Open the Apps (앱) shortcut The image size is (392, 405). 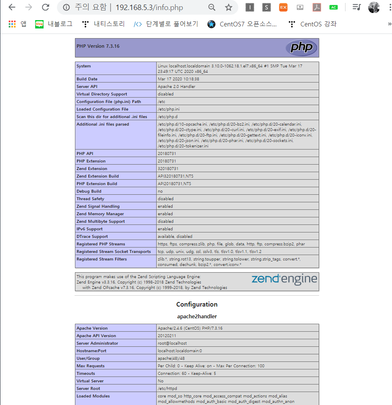tap(17, 24)
